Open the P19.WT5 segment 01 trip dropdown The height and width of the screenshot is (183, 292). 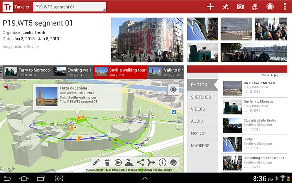[x=70, y=7]
